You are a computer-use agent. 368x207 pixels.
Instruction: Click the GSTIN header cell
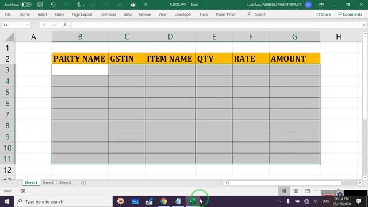point(126,59)
